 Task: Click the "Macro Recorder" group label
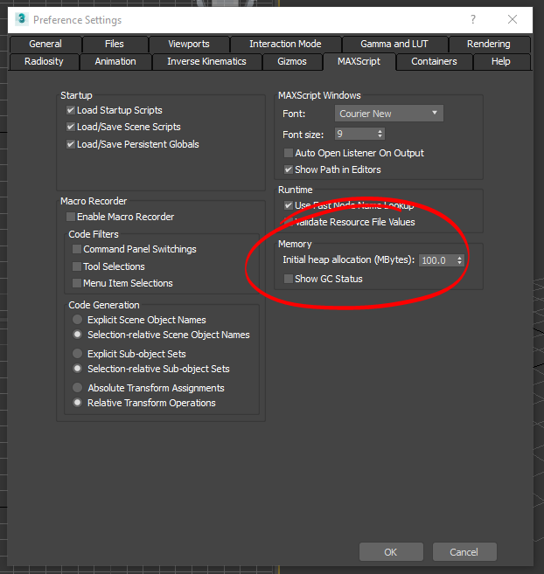click(94, 201)
